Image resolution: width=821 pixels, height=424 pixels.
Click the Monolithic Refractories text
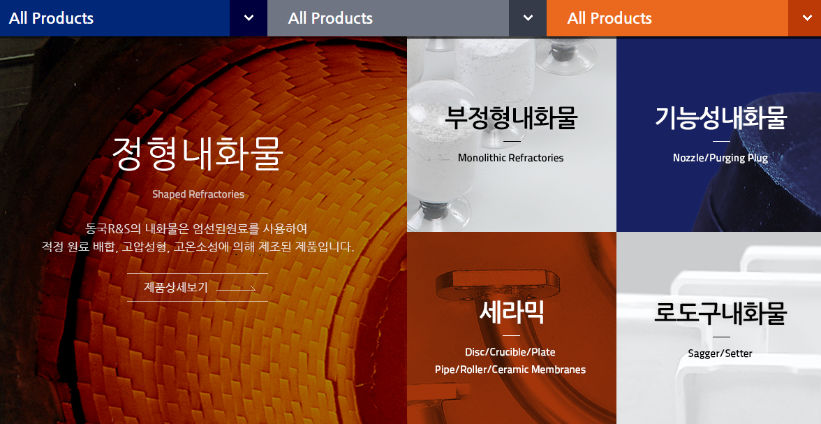[510, 158]
